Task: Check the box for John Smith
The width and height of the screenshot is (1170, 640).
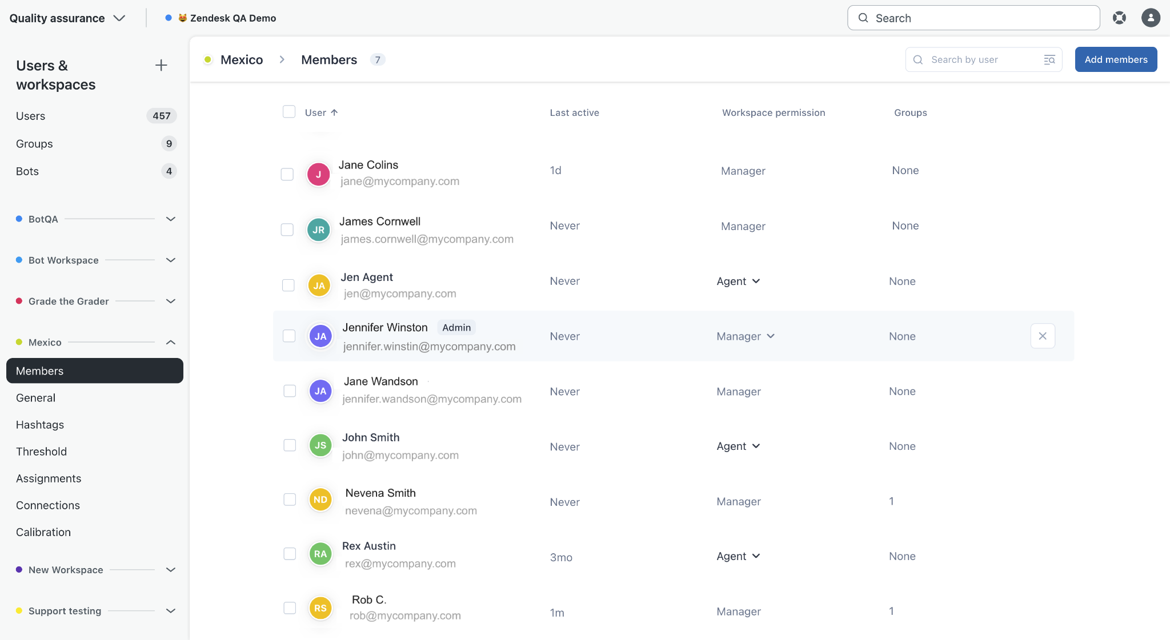Action: [x=290, y=445]
